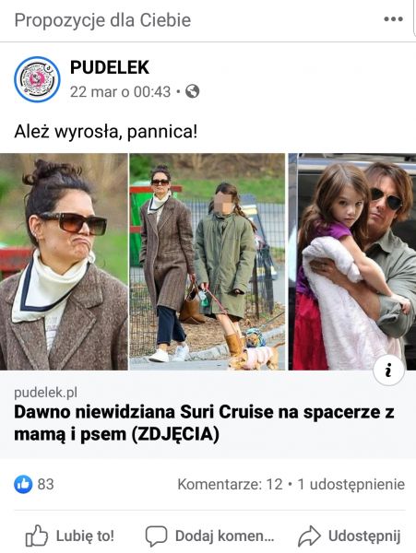Click the public globe privacy icon
This screenshot has width=416, height=553.
(x=192, y=91)
